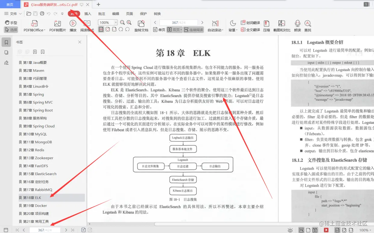Image resolution: width=374 pixels, height=233 pixels.
Task: Start slideshow with 播放 button
Action: (x=73, y=26)
